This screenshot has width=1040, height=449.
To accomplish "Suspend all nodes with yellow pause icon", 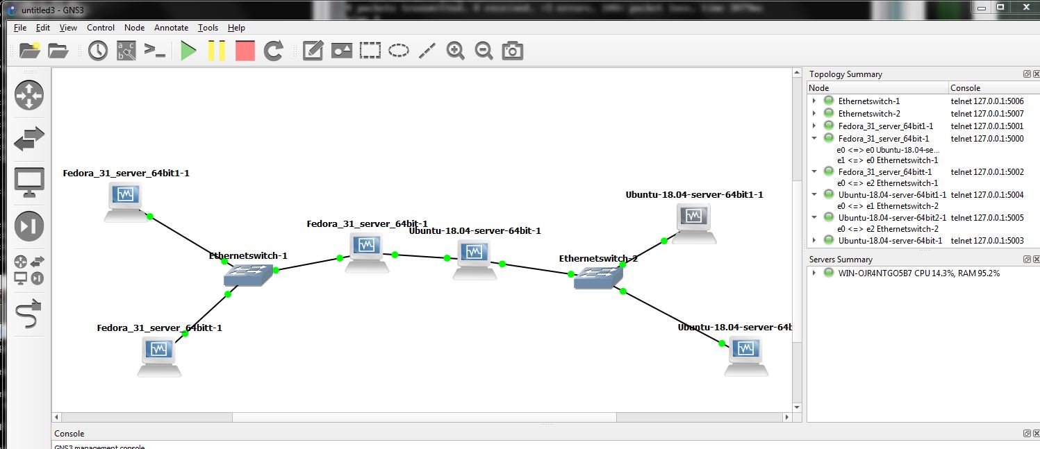I will [x=217, y=51].
